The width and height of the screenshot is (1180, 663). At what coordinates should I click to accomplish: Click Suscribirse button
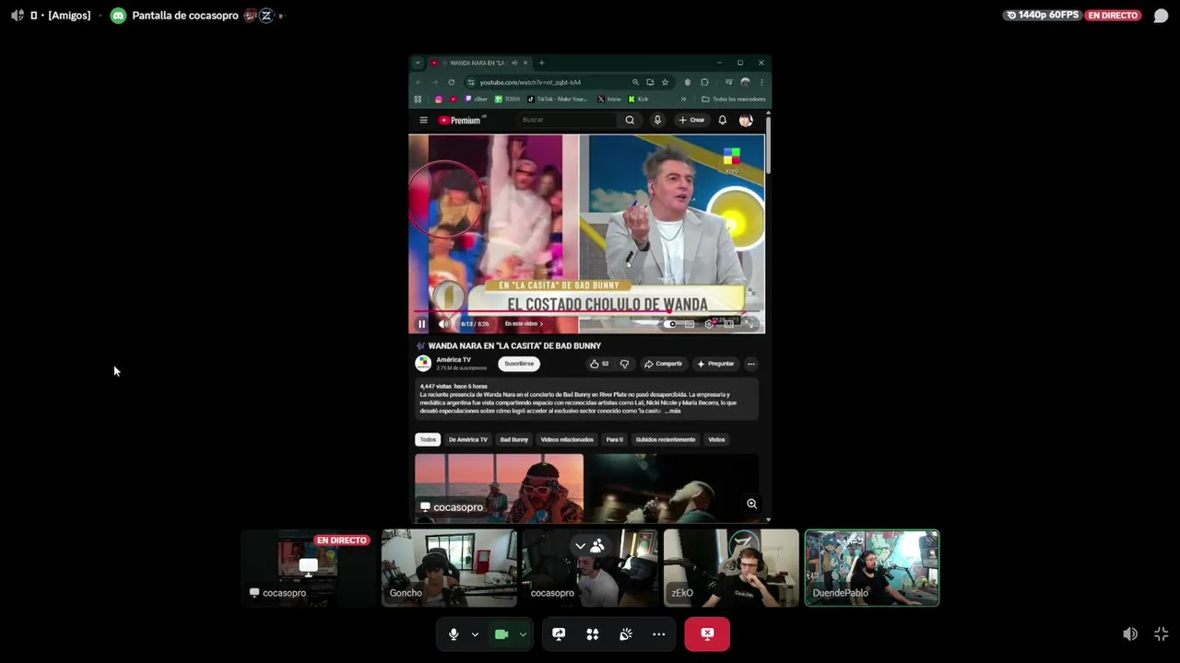[x=519, y=364]
